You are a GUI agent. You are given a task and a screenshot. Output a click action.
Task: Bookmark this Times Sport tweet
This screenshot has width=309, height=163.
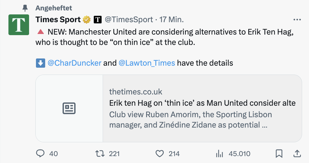(x=279, y=154)
